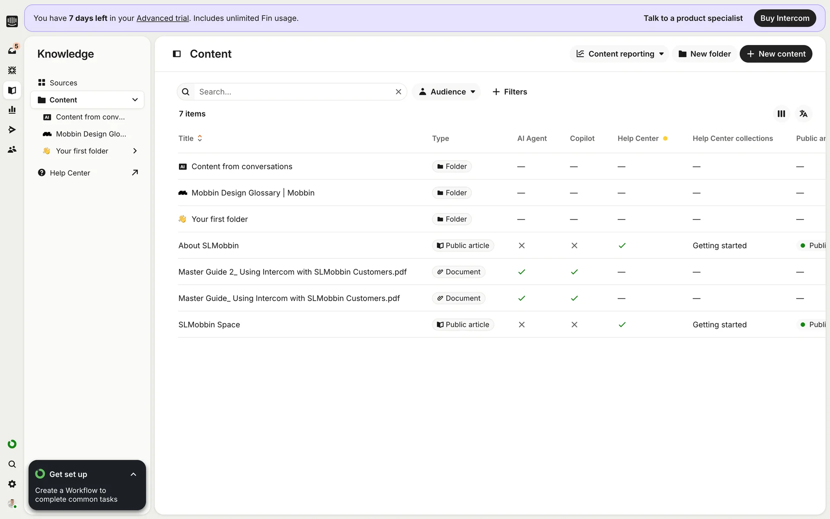
Task: Toggle the sidebar panel icon beside Content
Action: [177, 54]
